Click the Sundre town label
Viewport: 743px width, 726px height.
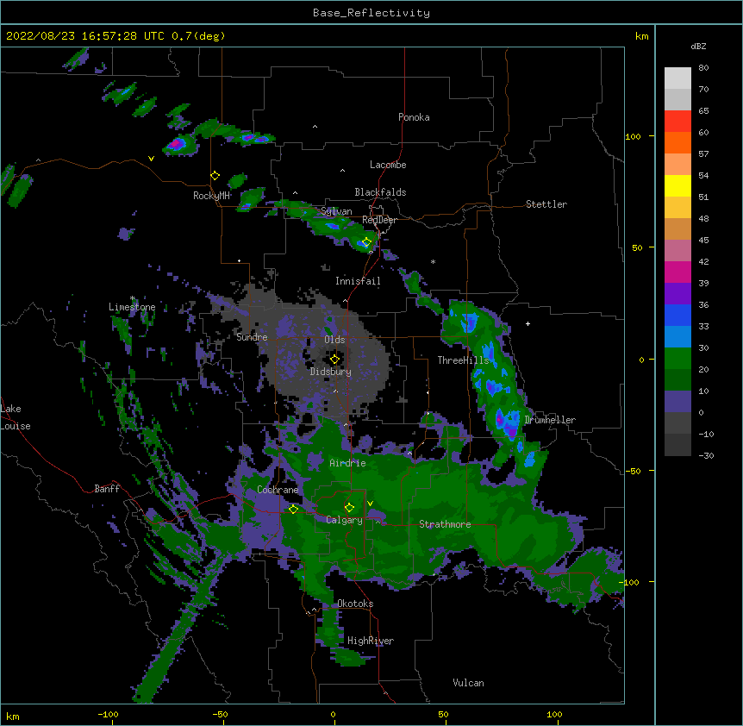click(252, 337)
